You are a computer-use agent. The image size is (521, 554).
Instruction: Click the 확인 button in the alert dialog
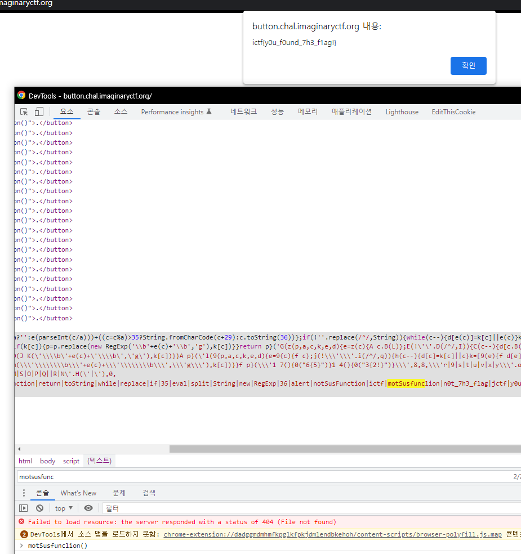[x=468, y=65]
